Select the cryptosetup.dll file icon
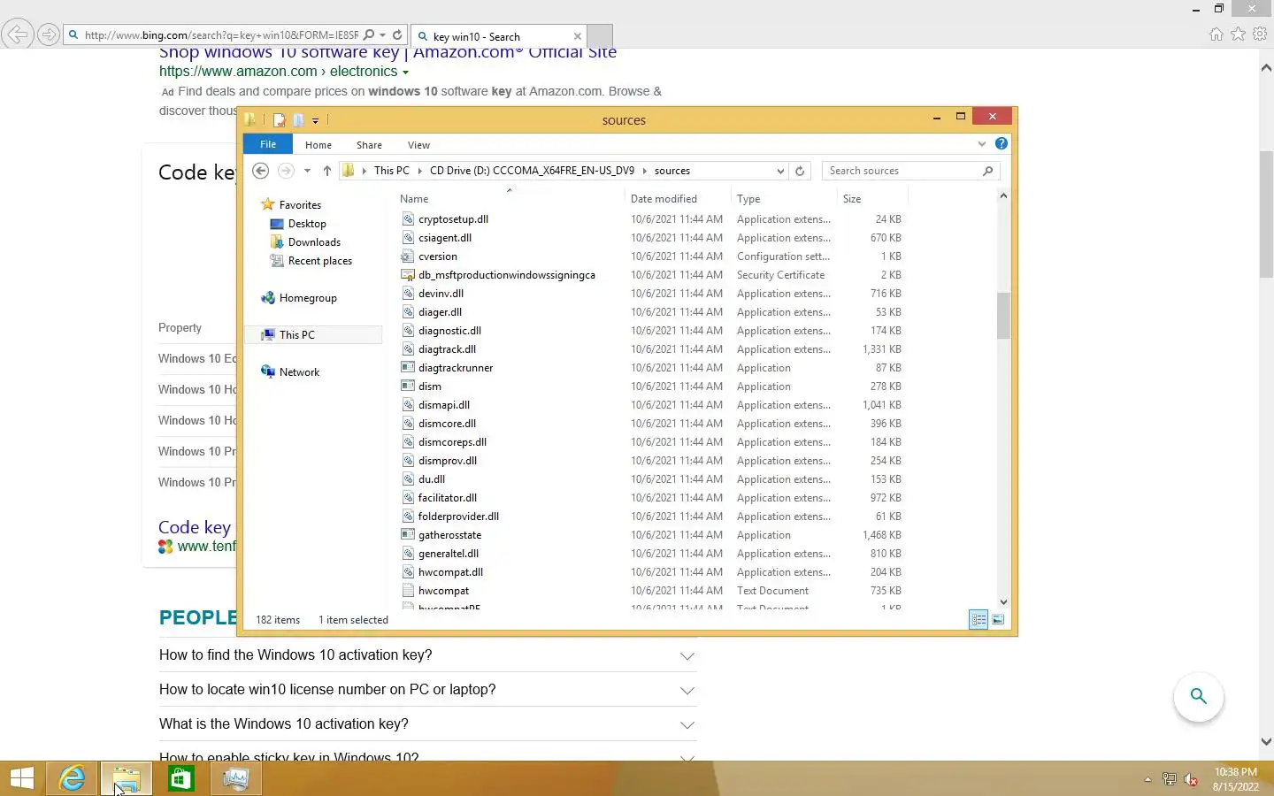The width and height of the screenshot is (1274, 796). coord(408,218)
